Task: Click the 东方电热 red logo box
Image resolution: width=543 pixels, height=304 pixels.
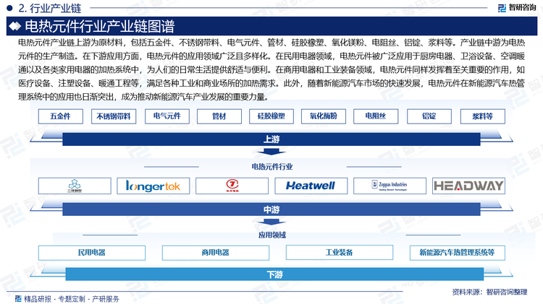Action: pos(232,186)
